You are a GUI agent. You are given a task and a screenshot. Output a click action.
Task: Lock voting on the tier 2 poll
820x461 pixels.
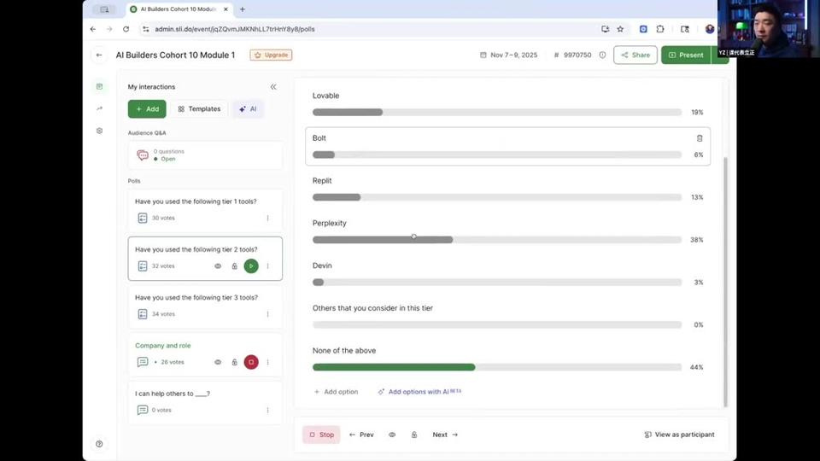point(234,266)
